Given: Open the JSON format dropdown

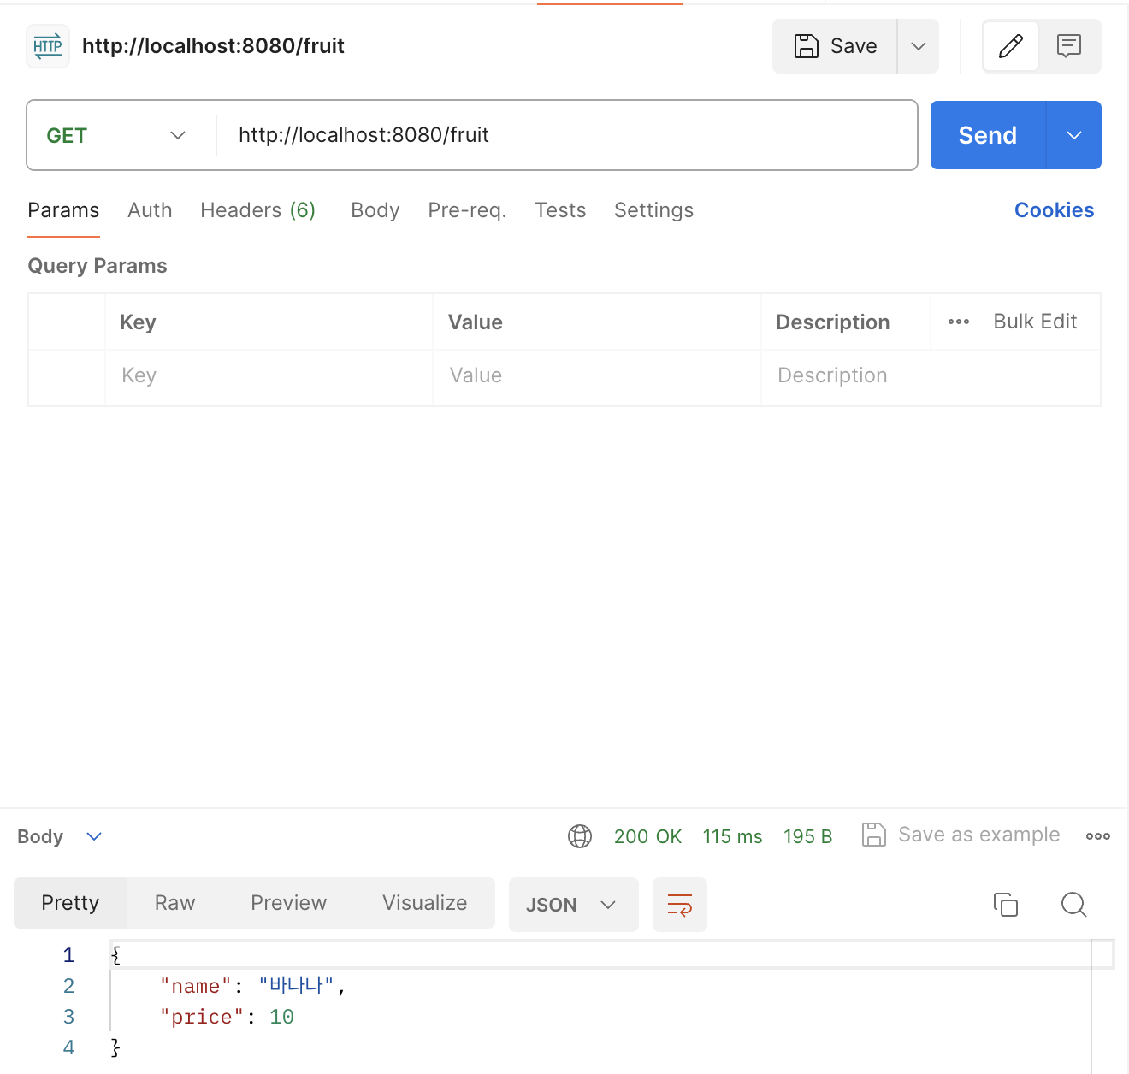Looking at the screenshot, I should 573,905.
